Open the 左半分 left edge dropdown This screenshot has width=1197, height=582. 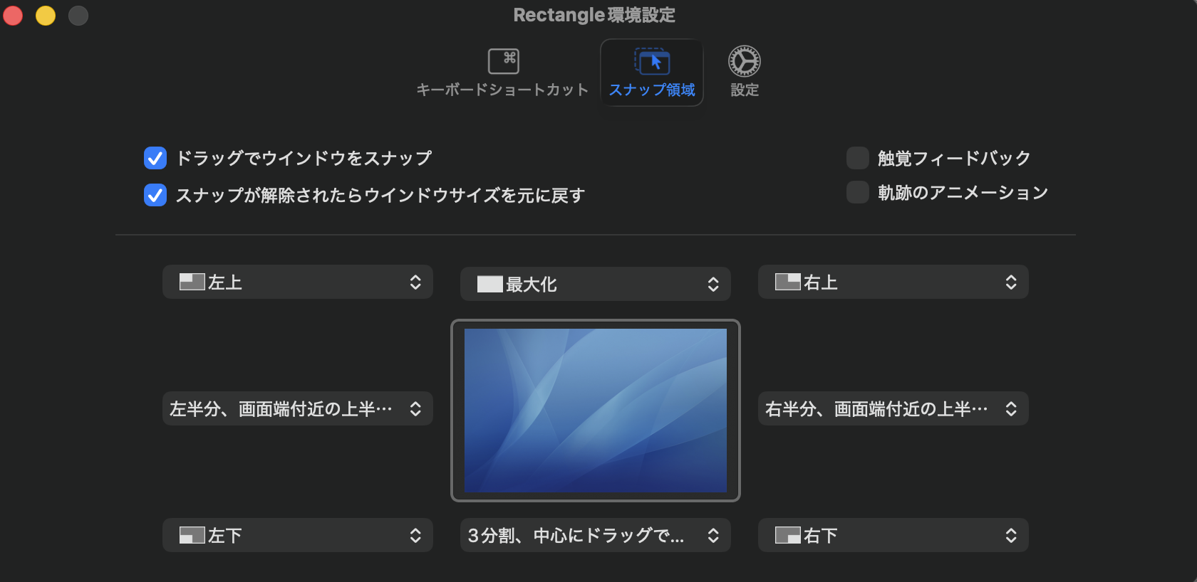point(297,409)
